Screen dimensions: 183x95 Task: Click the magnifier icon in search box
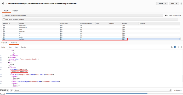click(170, 90)
